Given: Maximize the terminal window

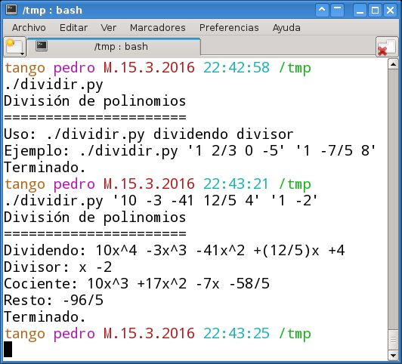Looking at the screenshot, I should click(375, 11).
